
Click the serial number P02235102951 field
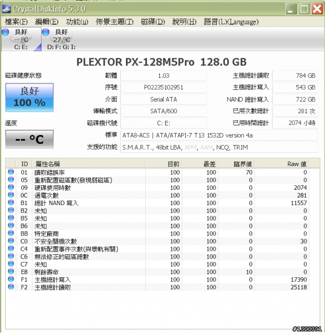164,87
